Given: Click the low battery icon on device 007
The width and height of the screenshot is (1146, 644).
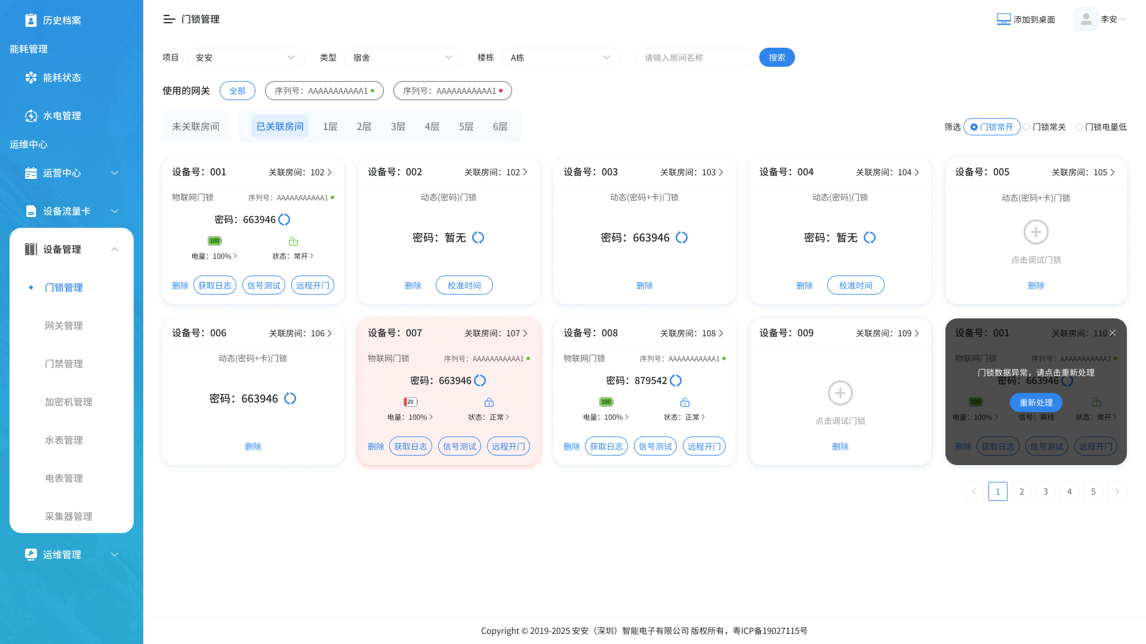Looking at the screenshot, I should point(410,402).
